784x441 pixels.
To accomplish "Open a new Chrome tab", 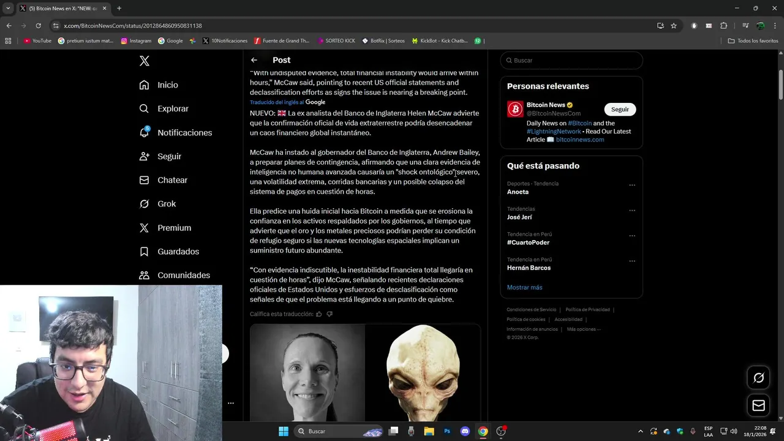I will pos(119,9).
